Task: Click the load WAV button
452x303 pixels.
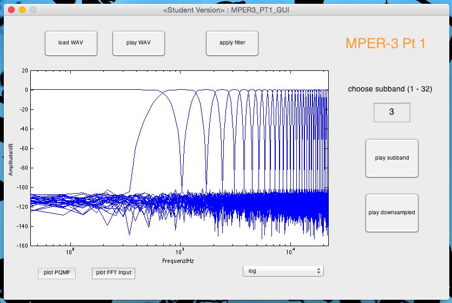Action: 71,43
